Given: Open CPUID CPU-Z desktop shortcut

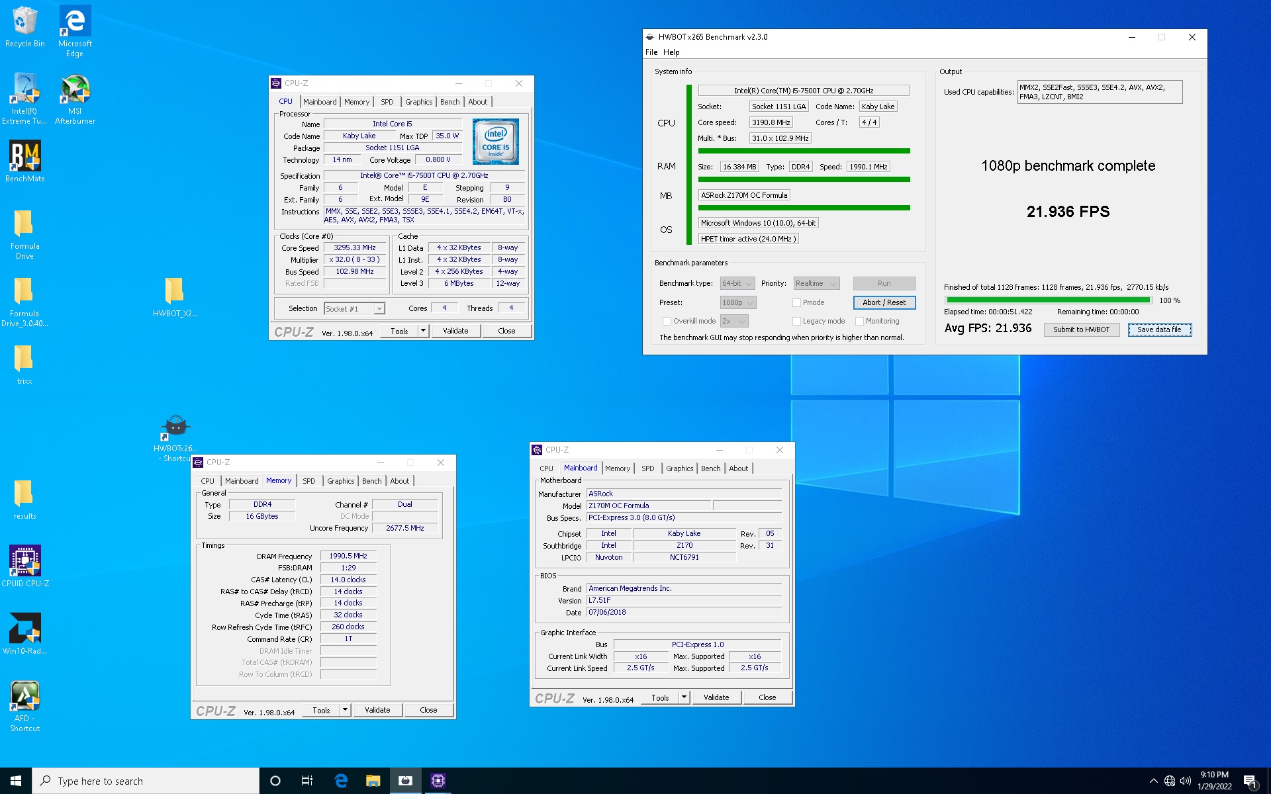Looking at the screenshot, I should [24, 566].
